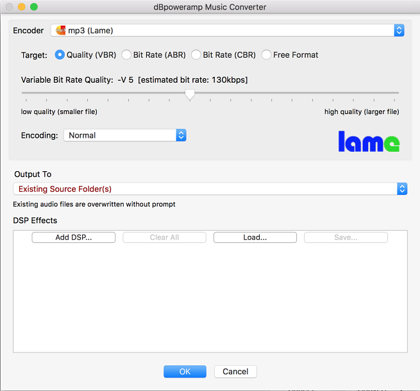Select Quality (VBR) target
420x391 pixels.
click(x=60, y=55)
